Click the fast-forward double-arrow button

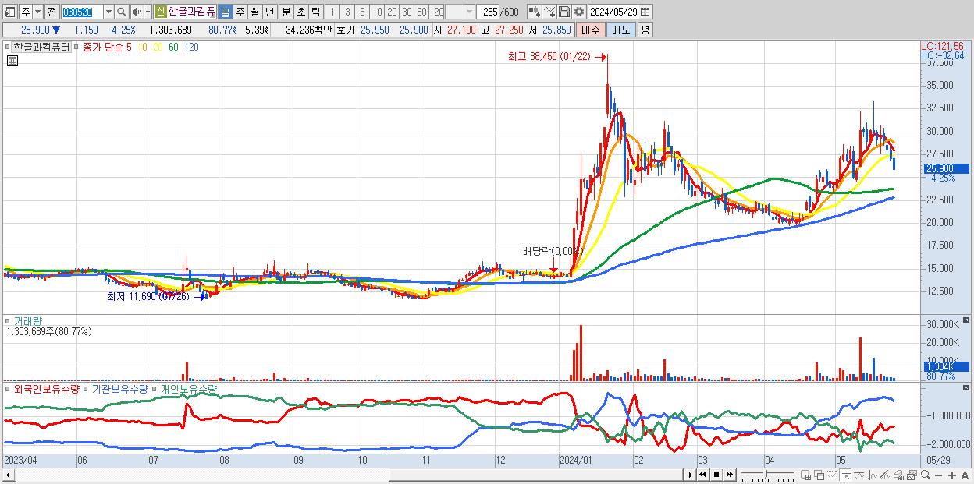pyautogui.click(x=730, y=475)
